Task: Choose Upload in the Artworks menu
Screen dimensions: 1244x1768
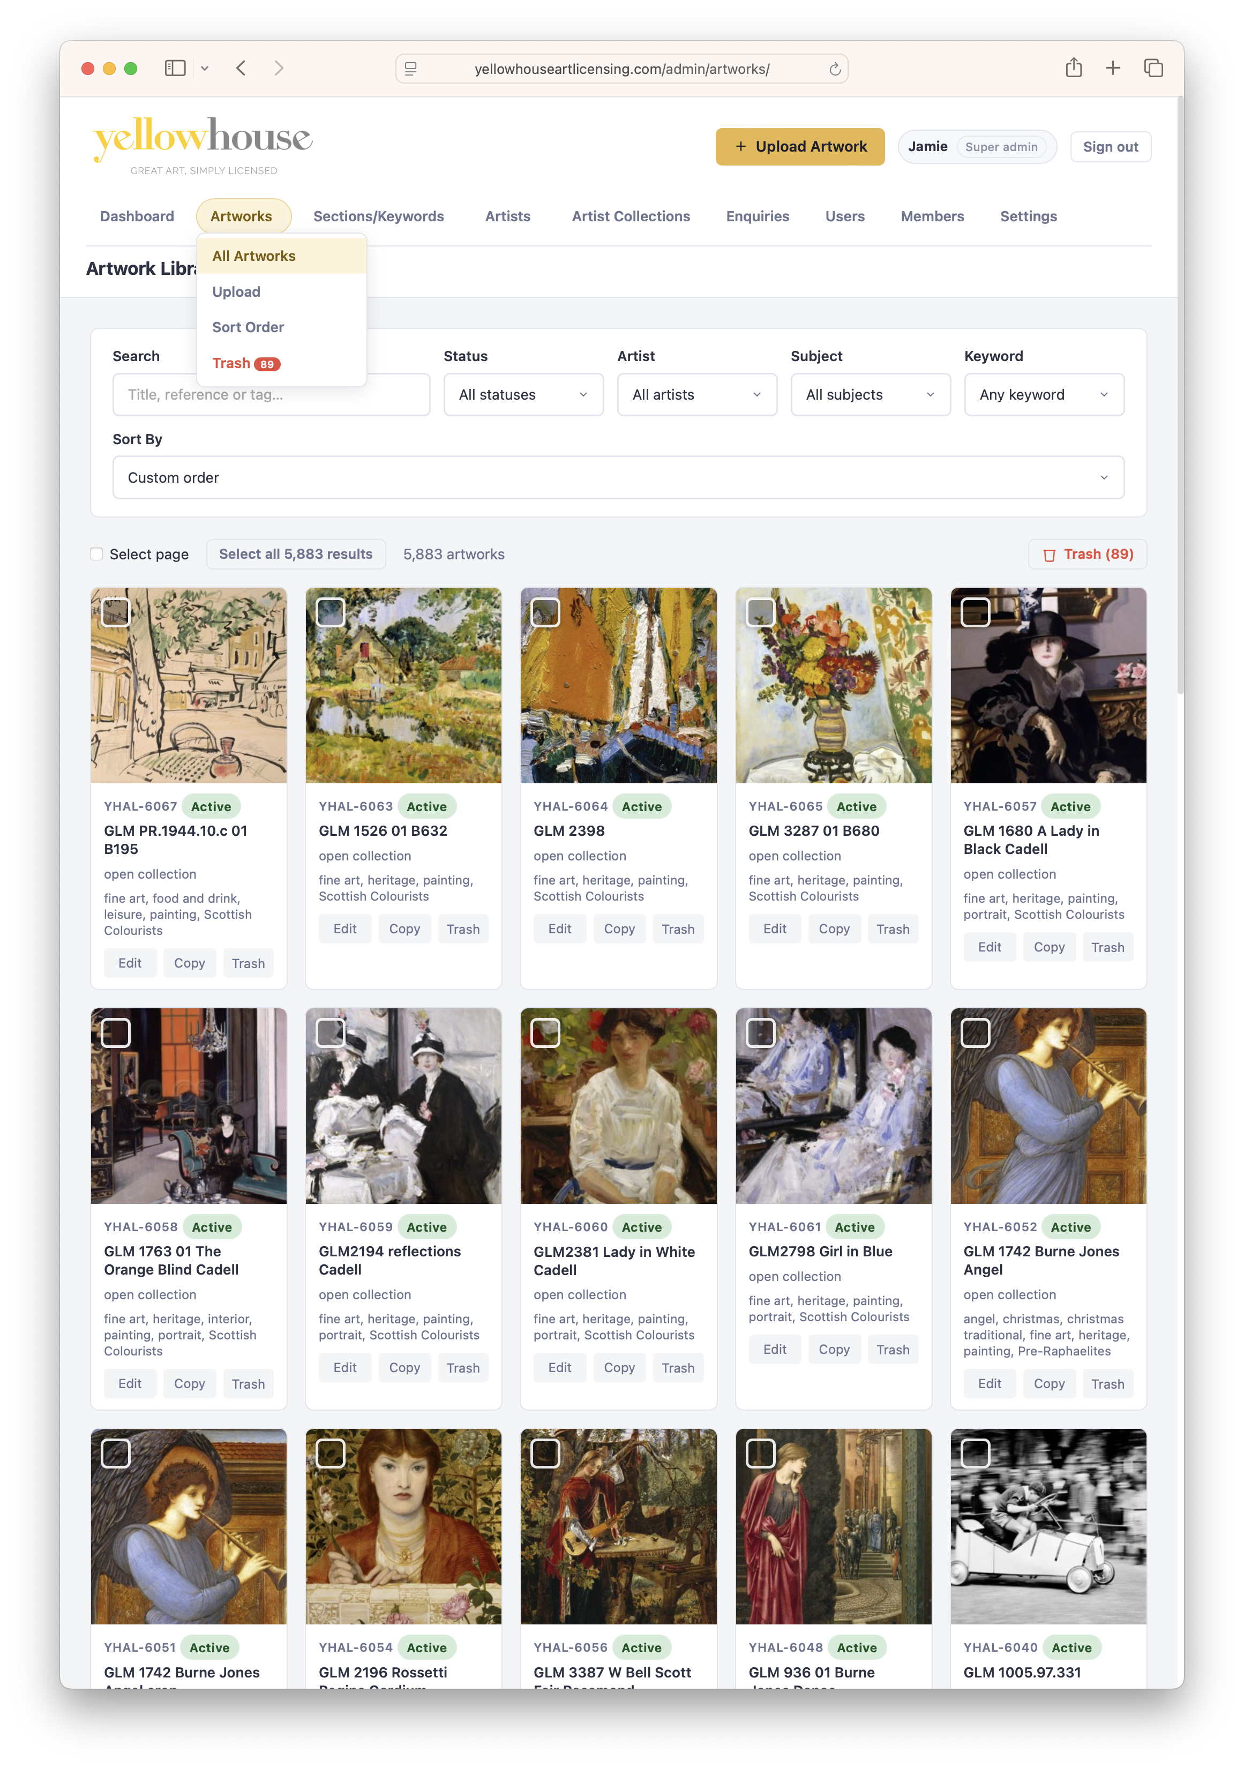Action: point(282,292)
